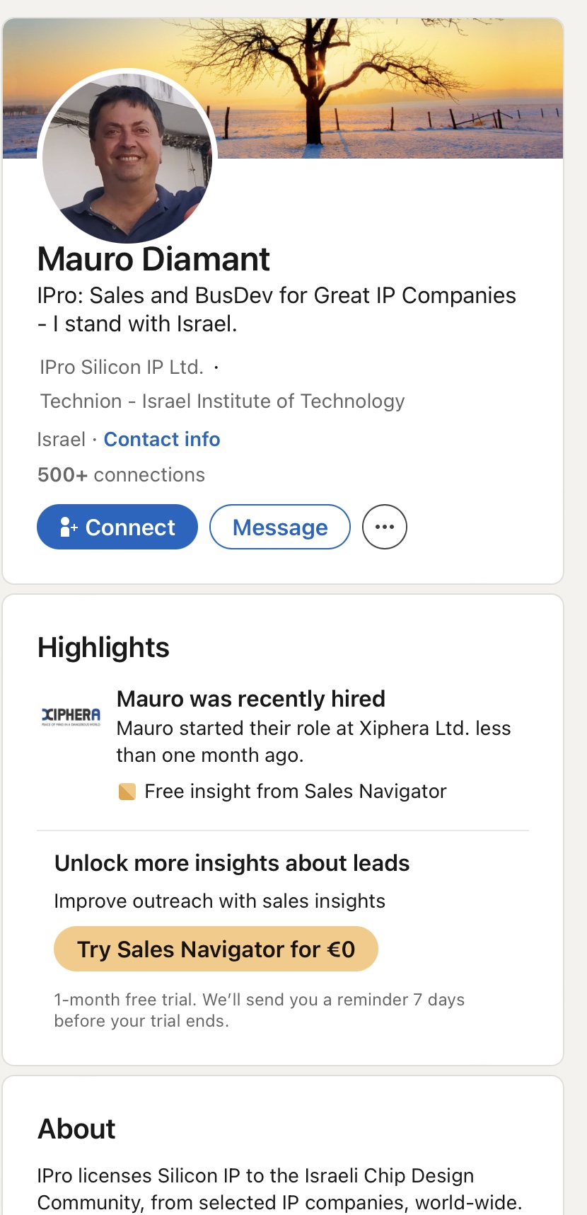Click the "Mauro was recently hired" highlight title
The width and height of the screenshot is (587, 1215).
pos(250,699)
